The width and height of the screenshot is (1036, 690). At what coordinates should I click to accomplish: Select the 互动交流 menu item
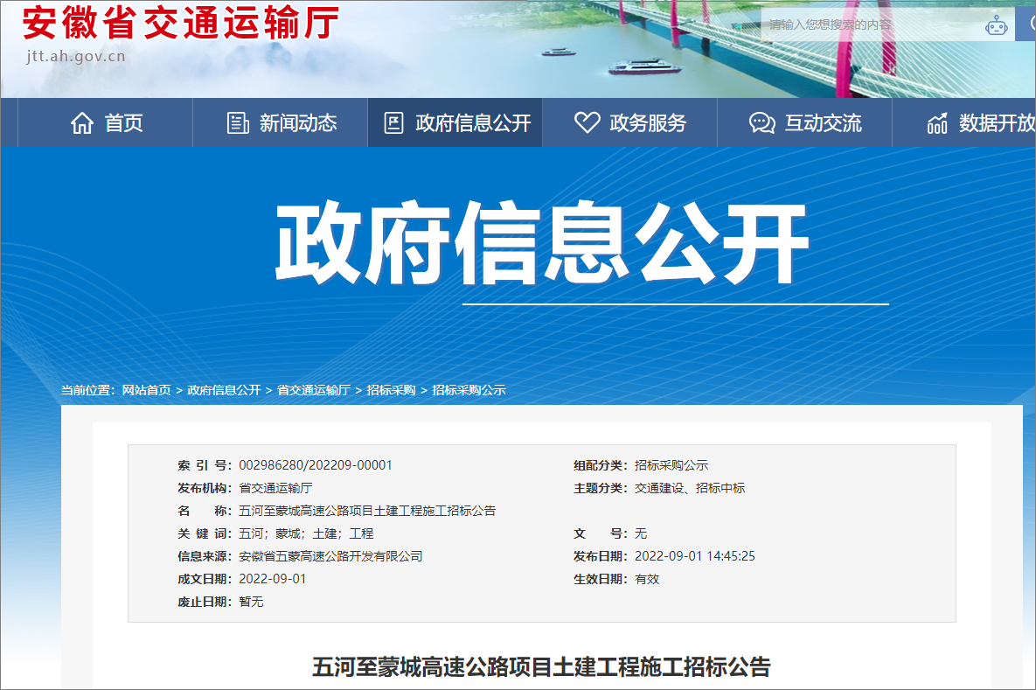pyautogui.click(x=823, y=123)
